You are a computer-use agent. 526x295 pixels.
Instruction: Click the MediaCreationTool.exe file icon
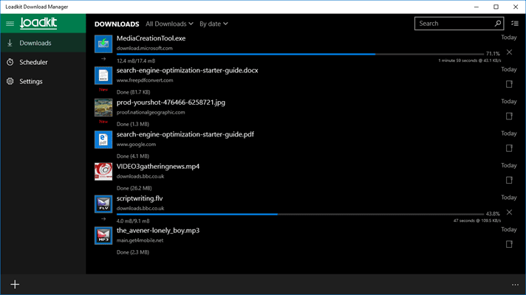(103, 44)
